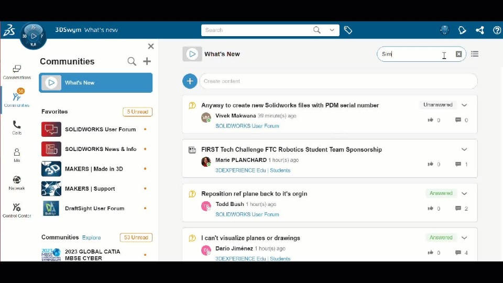The image size is (503, 283).
Task: Open Conversations in the left sidebar
Action: coord(17,72)
